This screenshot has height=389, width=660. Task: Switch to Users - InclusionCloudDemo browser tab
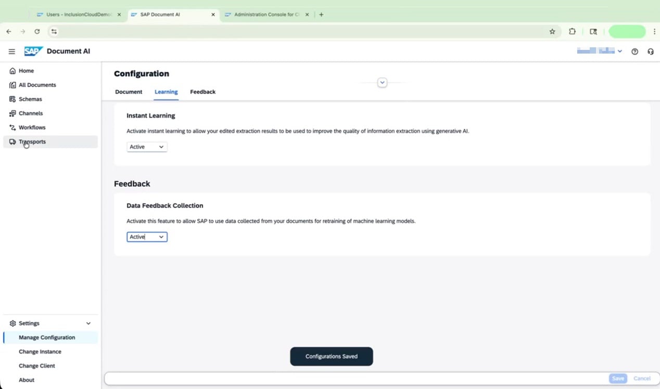(x=78, y=15)
